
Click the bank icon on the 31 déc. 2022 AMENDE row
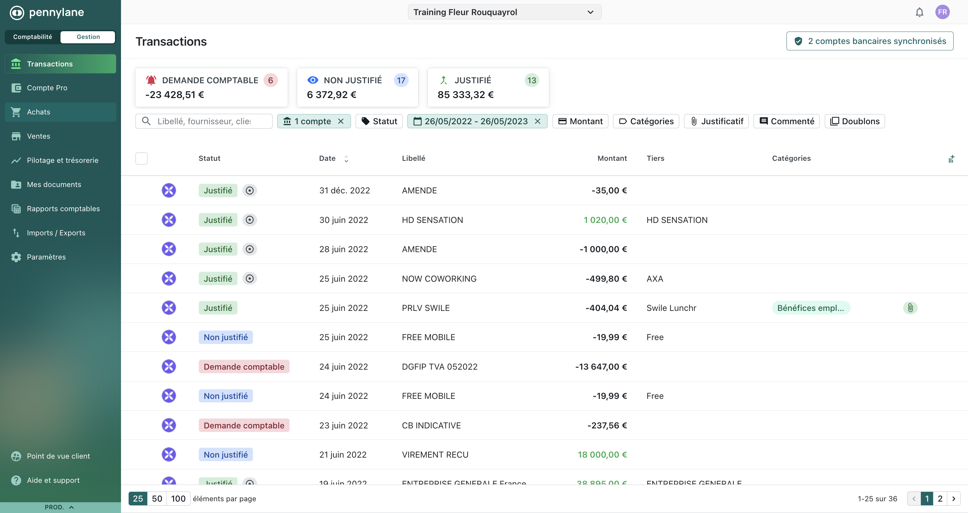tap(169, 190)
